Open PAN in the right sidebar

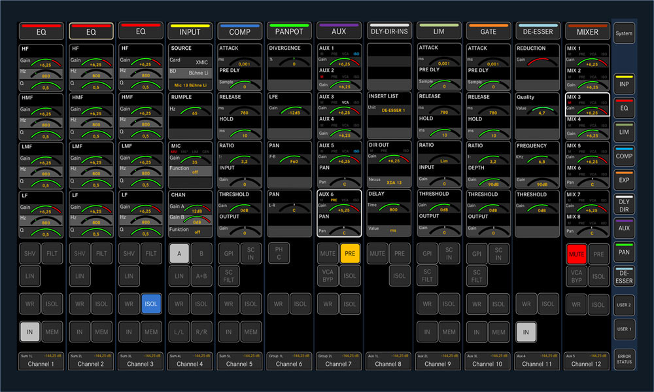pos(624,252)
